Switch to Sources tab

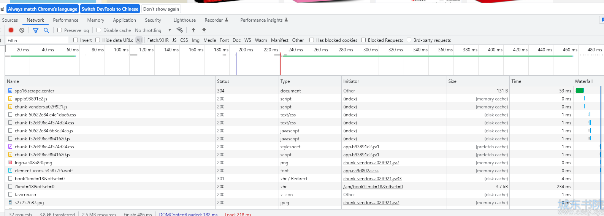pyautogui.click(x=10, y=20)
